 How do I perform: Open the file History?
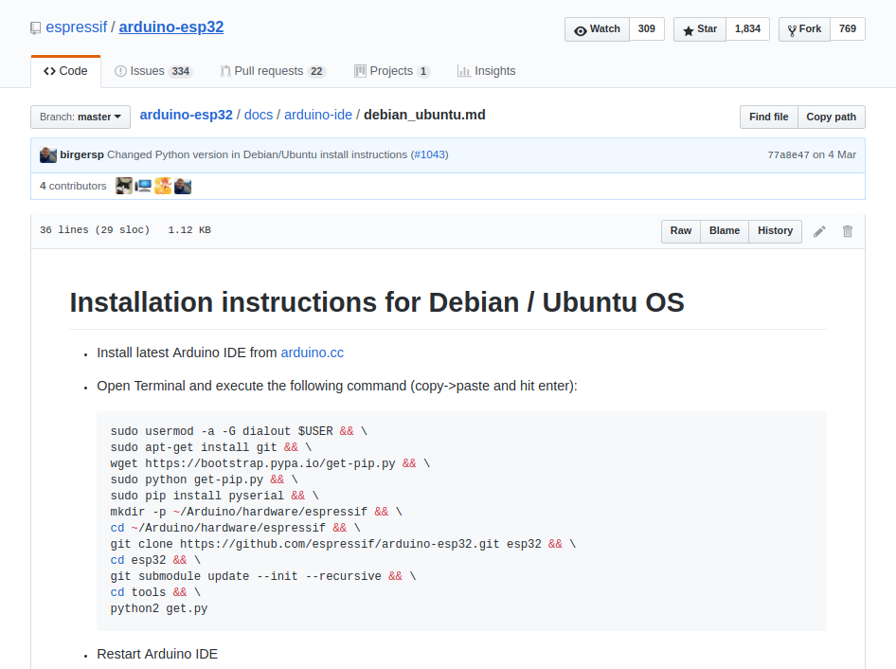click(776, 231)
